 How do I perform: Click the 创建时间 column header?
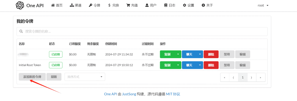(x=111, y=44)
